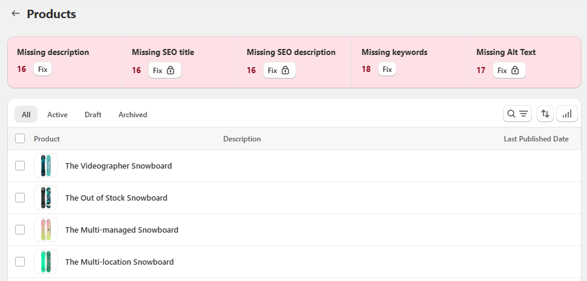
Task: Click the sort arrows icon
Action: [x=545, y=114]
